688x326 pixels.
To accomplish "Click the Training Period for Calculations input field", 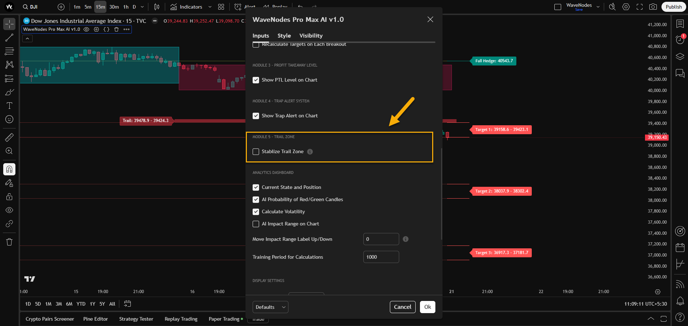I will pos(381,257).
